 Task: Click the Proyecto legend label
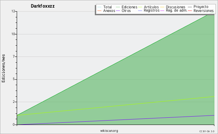(201, 7)
